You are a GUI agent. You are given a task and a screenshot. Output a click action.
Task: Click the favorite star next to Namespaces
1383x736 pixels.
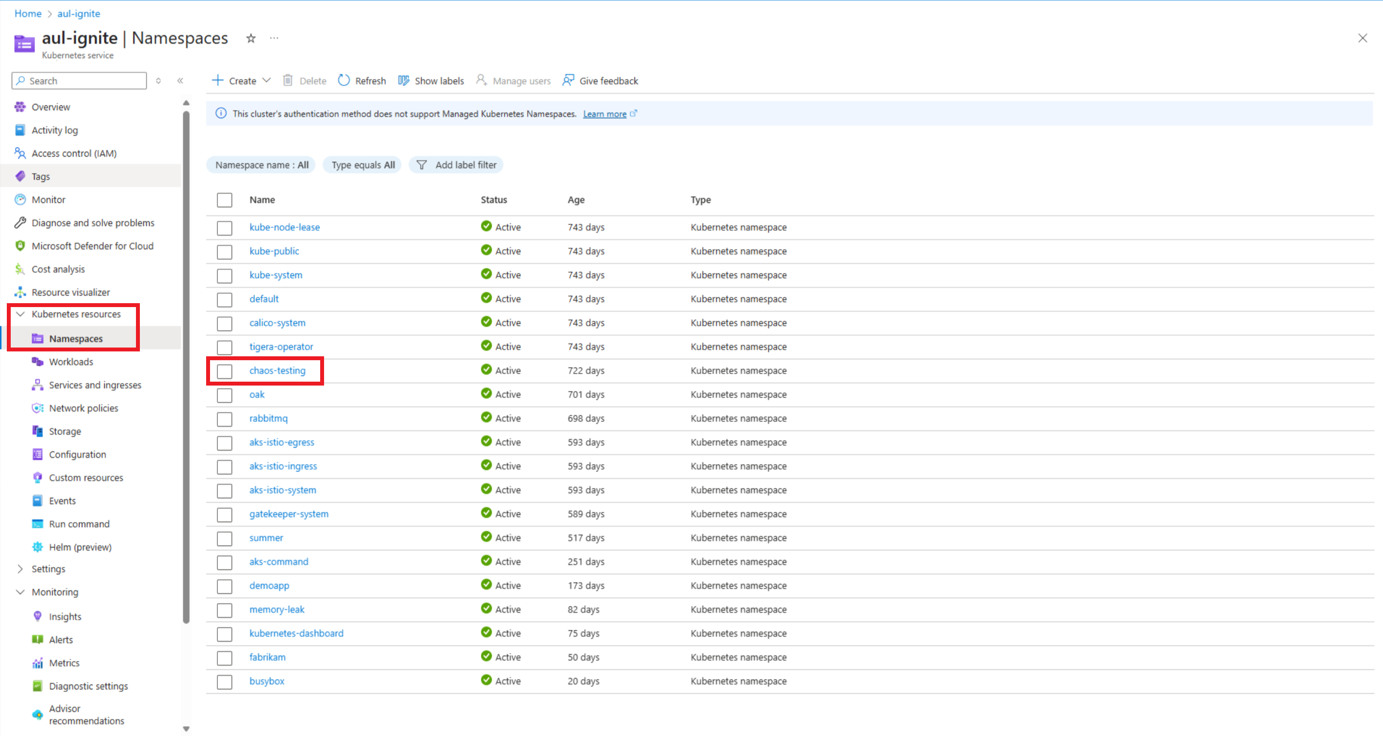[x=250, y=38]
